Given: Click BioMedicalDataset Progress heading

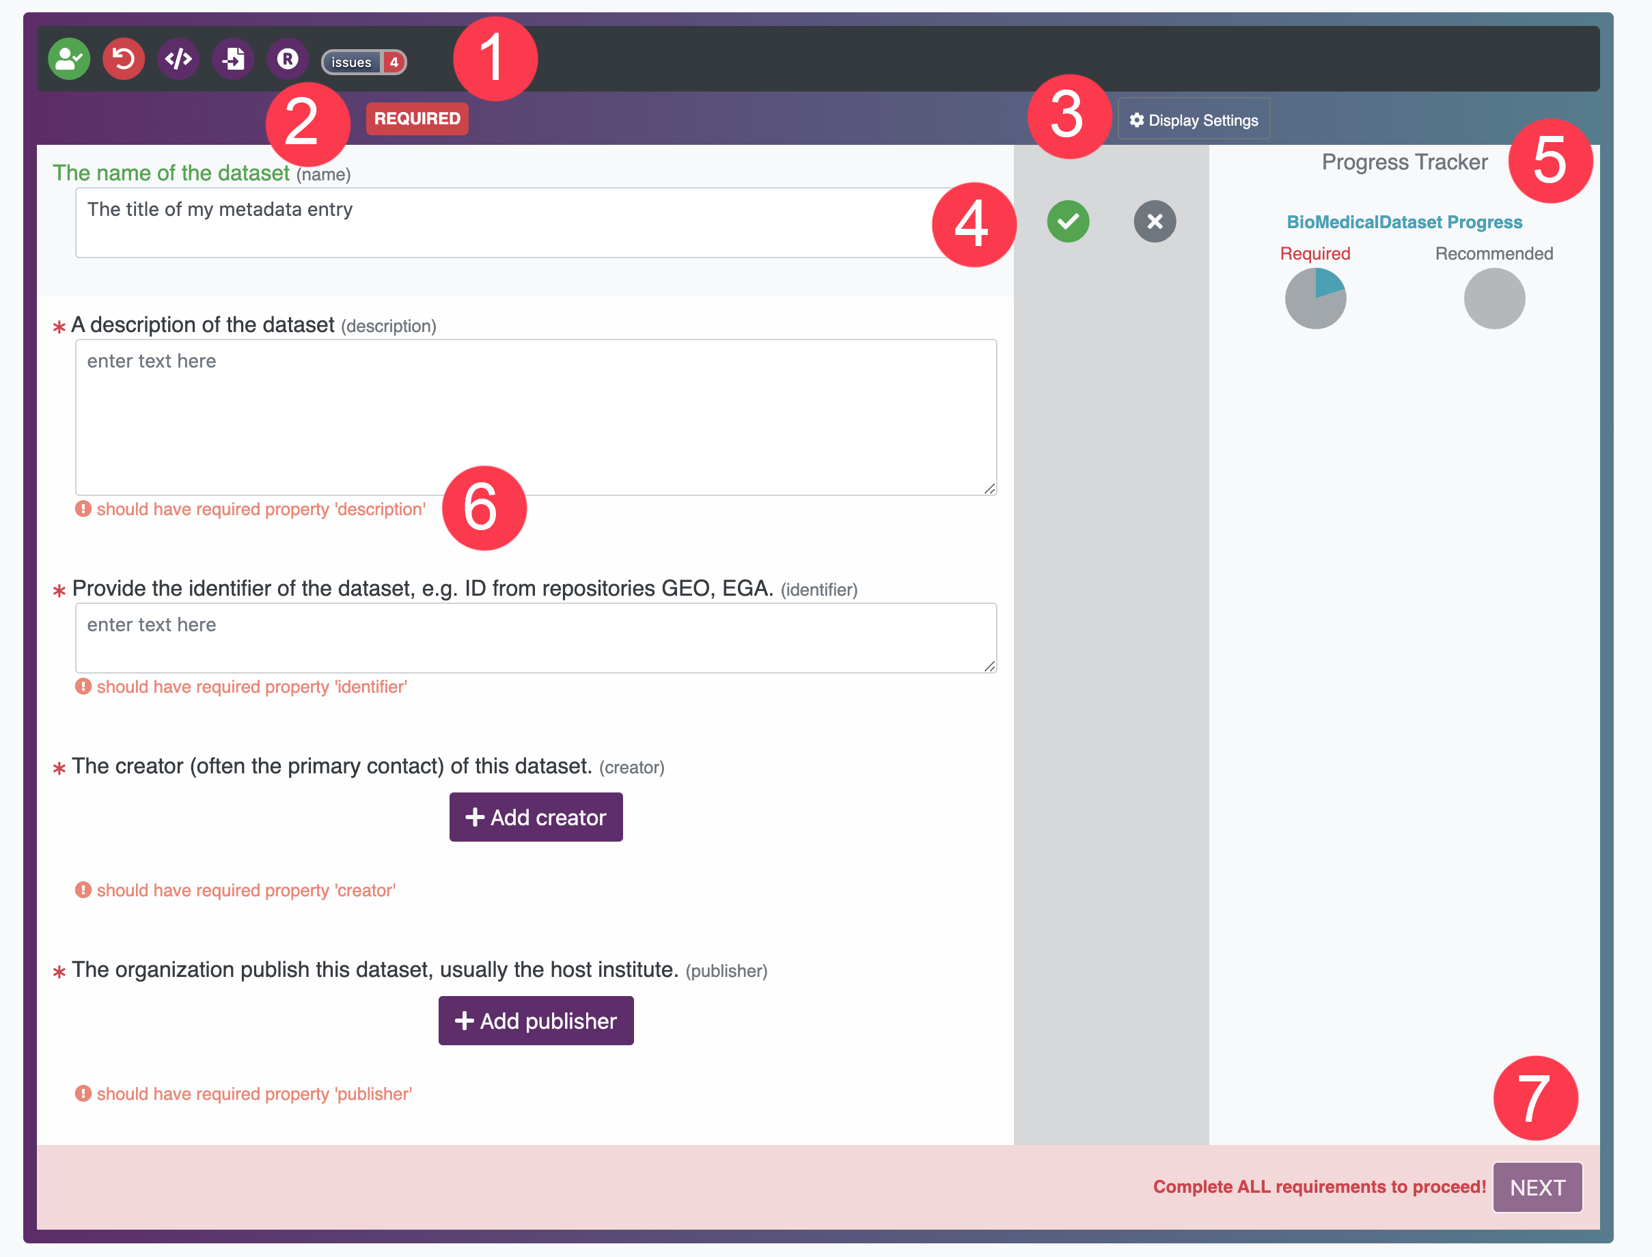Looking at the screenshot, I should 1405,222.
